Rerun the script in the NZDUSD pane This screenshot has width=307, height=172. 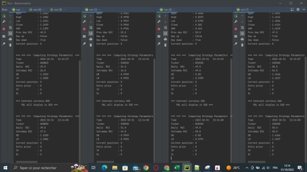pyautogui.click(x=159, y=16)
